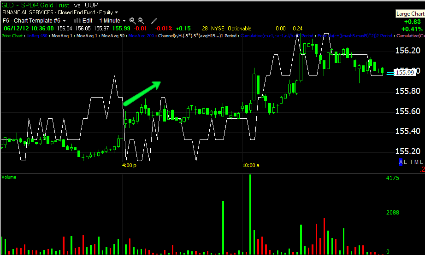Click the Edit chart button
The width and height of the screenshot is (425, 255).
tap(87, 21)
